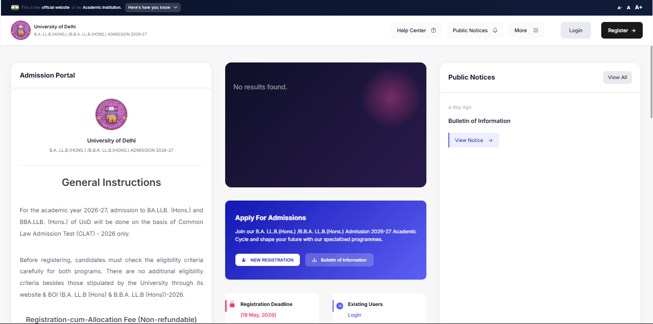653x324 pixels.
Task: Click the Login link under Existing Users
Action: (x=355, y=315)
